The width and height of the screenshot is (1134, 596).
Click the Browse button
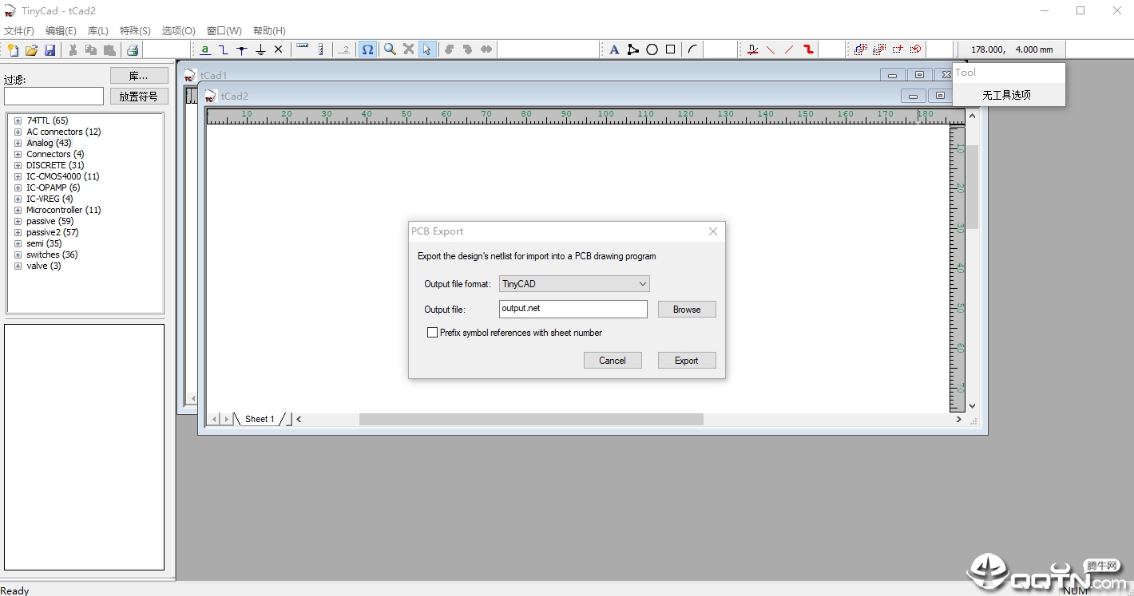[x=687, y=310]
